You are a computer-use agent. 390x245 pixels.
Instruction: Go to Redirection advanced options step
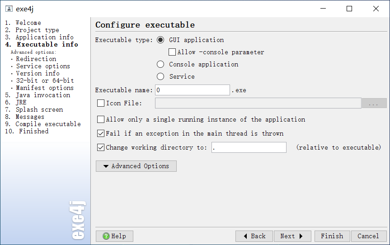[x=36, y=59]
